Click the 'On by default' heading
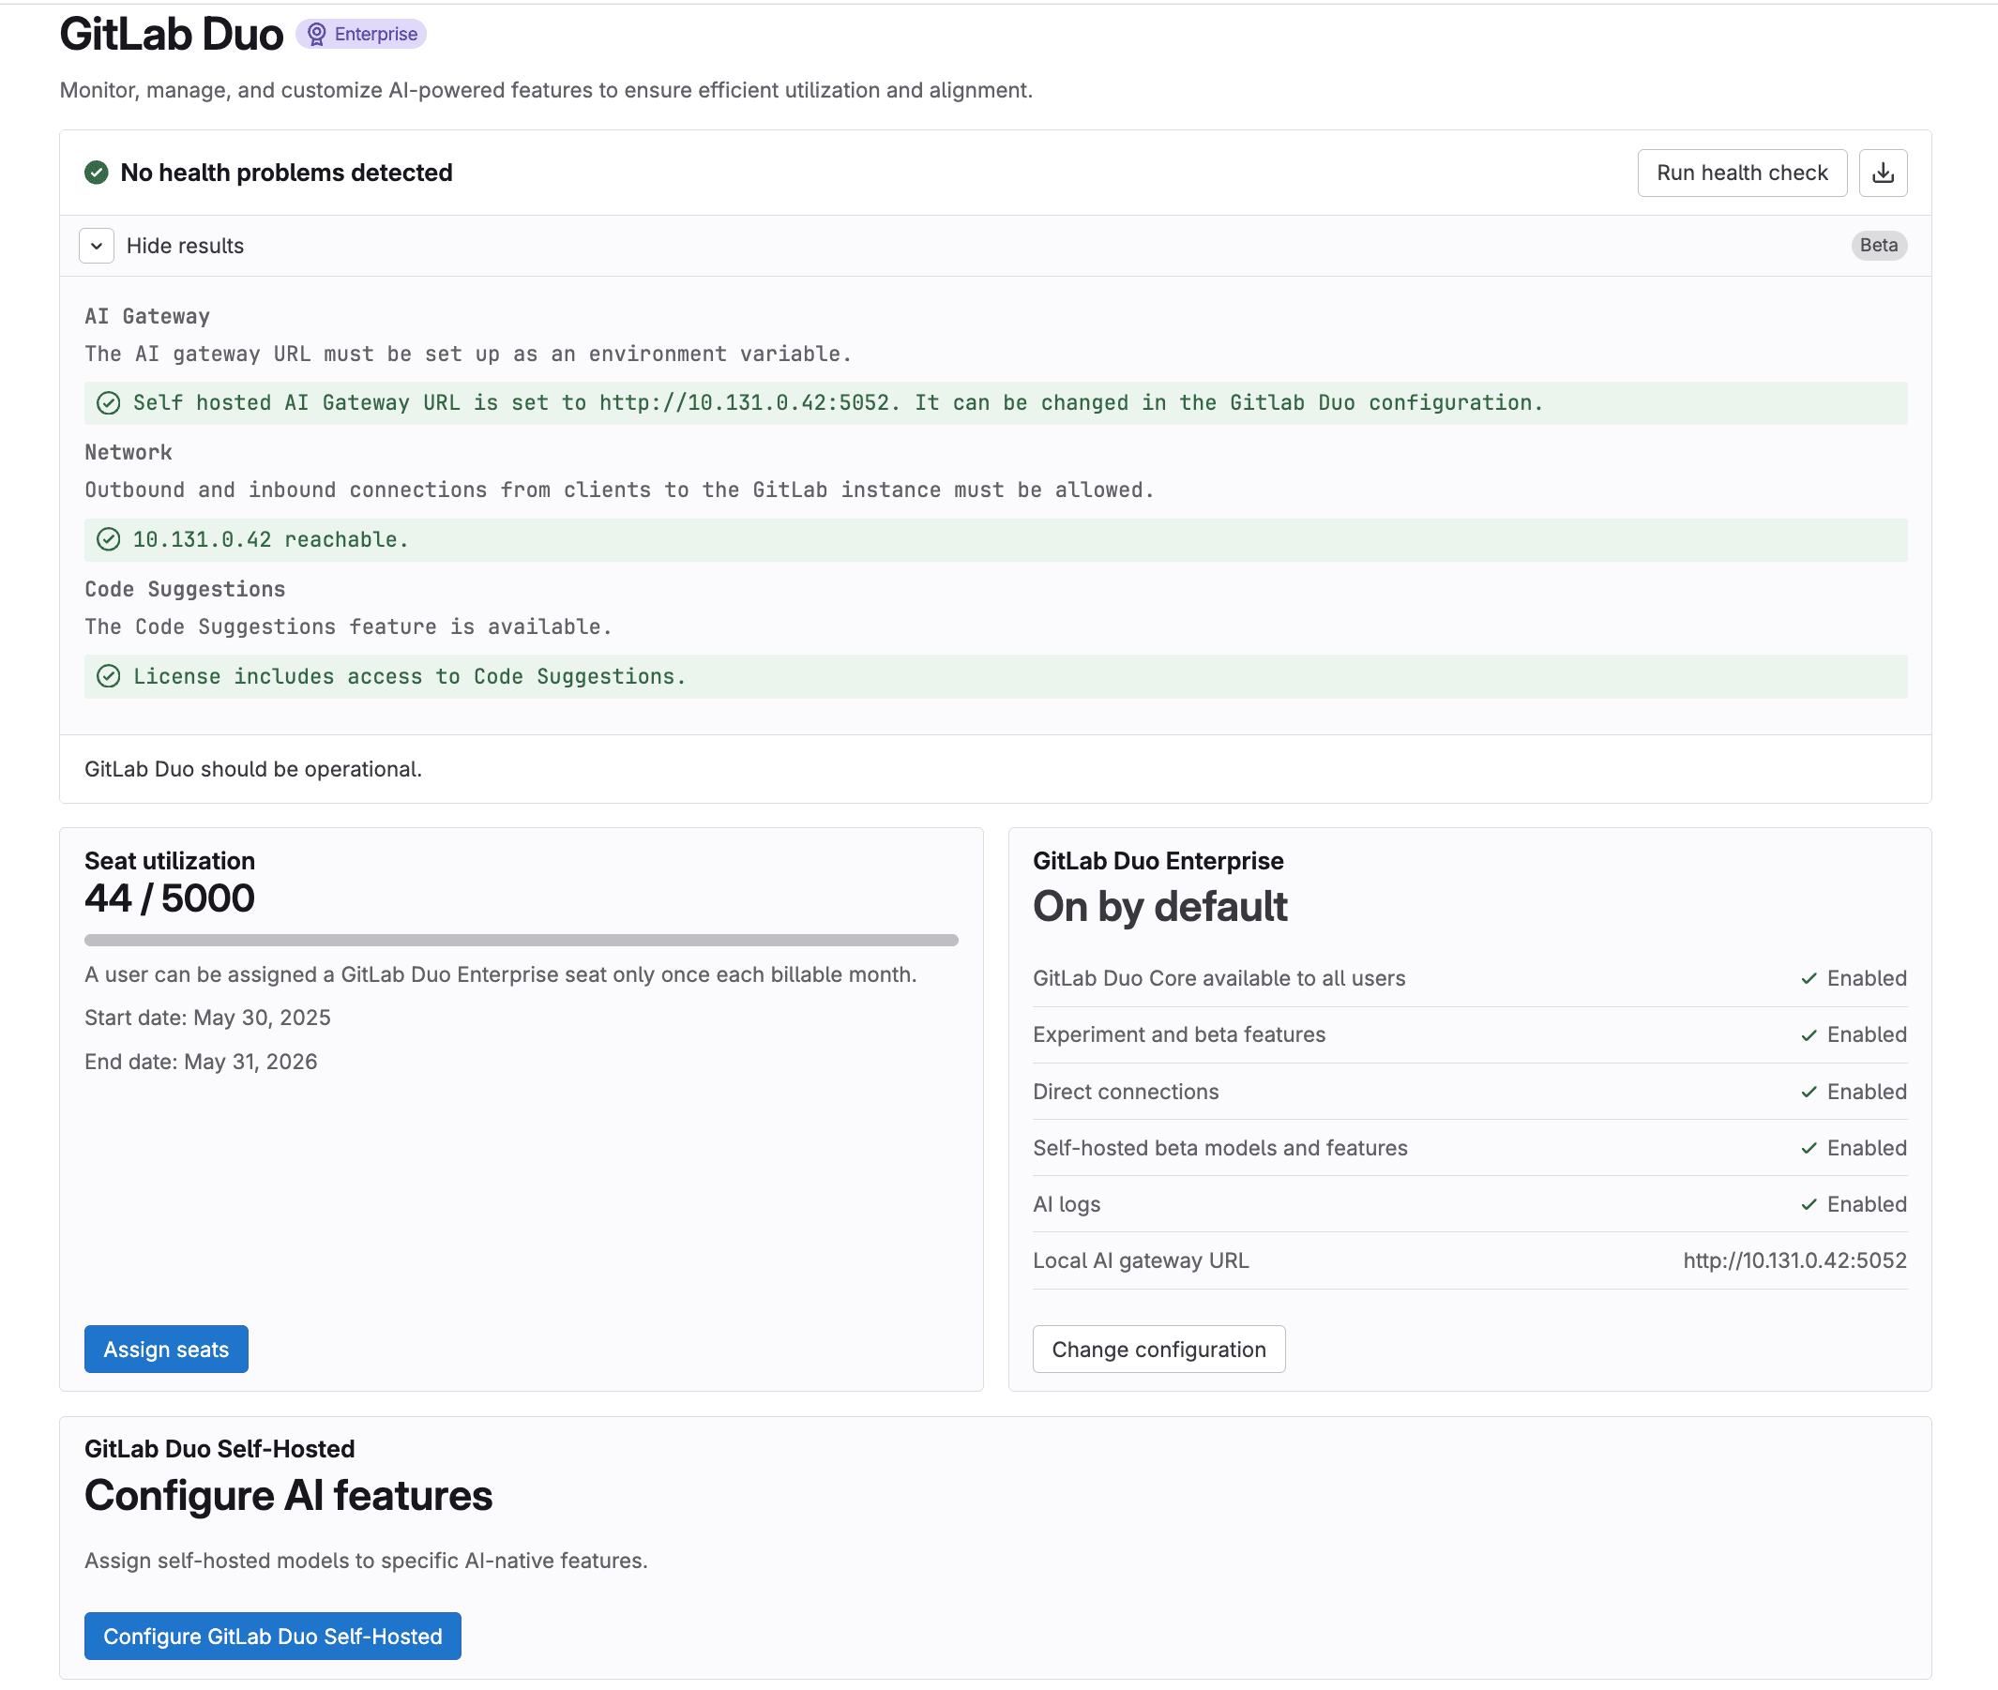 (1159, 906)
